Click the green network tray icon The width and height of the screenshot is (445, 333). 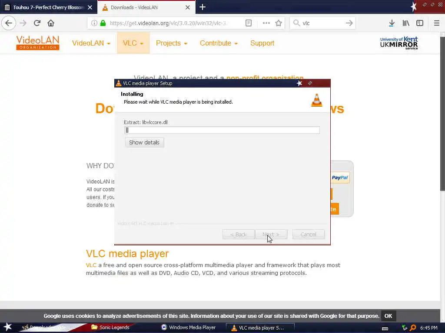point(405,328)
